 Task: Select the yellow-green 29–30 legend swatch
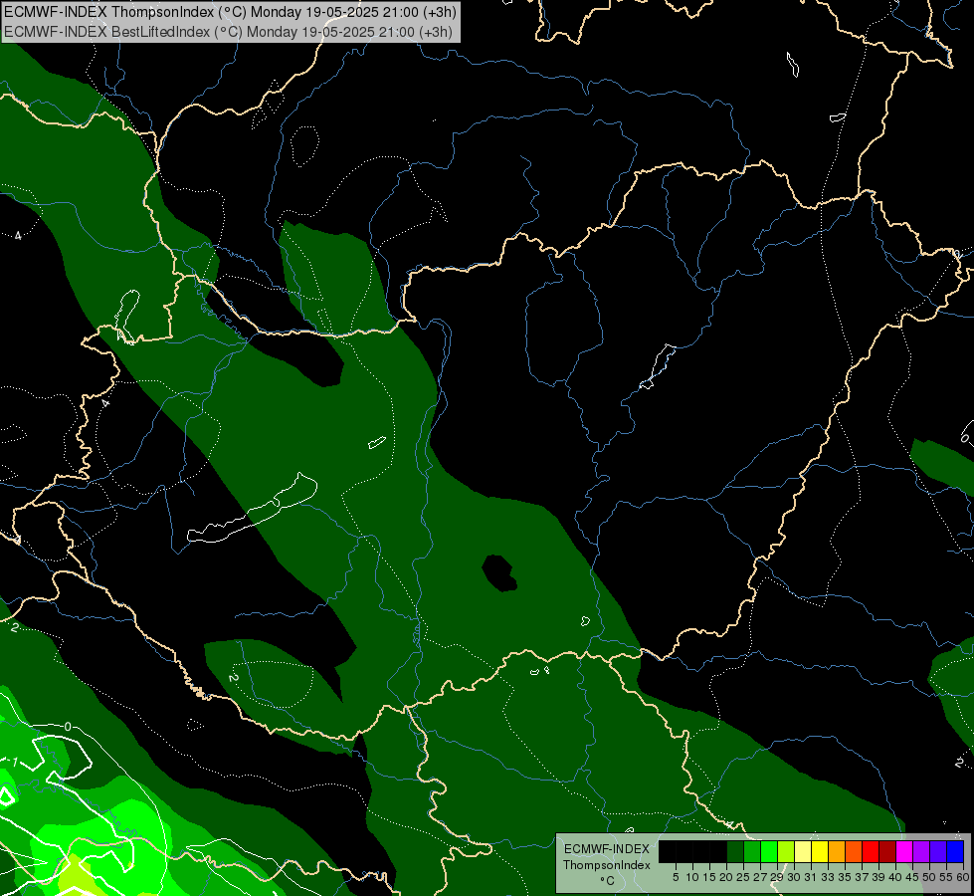click(x=786, y=851)
